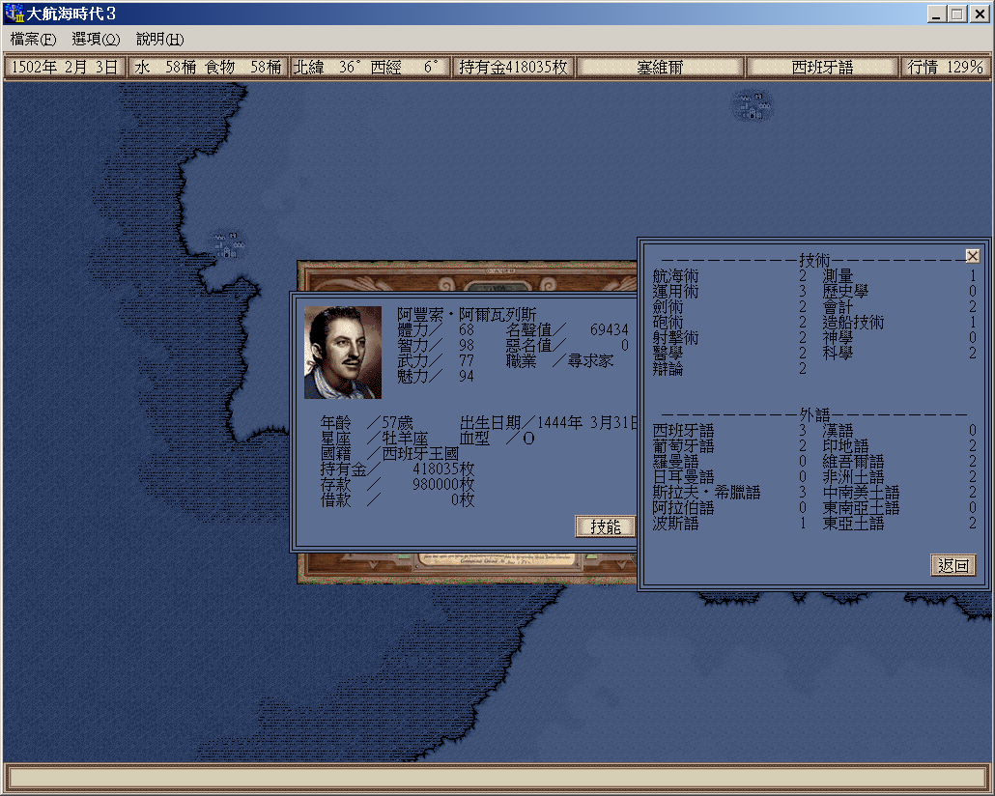Click the 塞維爾 location button
Screen dimensions: 995x796
[660, 68]
